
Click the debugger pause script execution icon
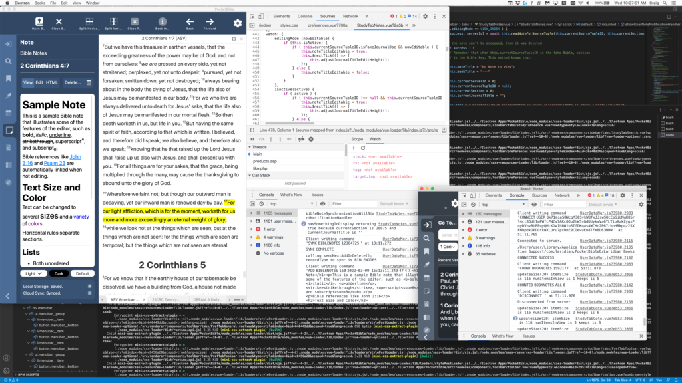[252, 140]
